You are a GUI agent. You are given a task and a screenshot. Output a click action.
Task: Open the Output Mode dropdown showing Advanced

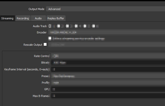[x=105, y=9]
